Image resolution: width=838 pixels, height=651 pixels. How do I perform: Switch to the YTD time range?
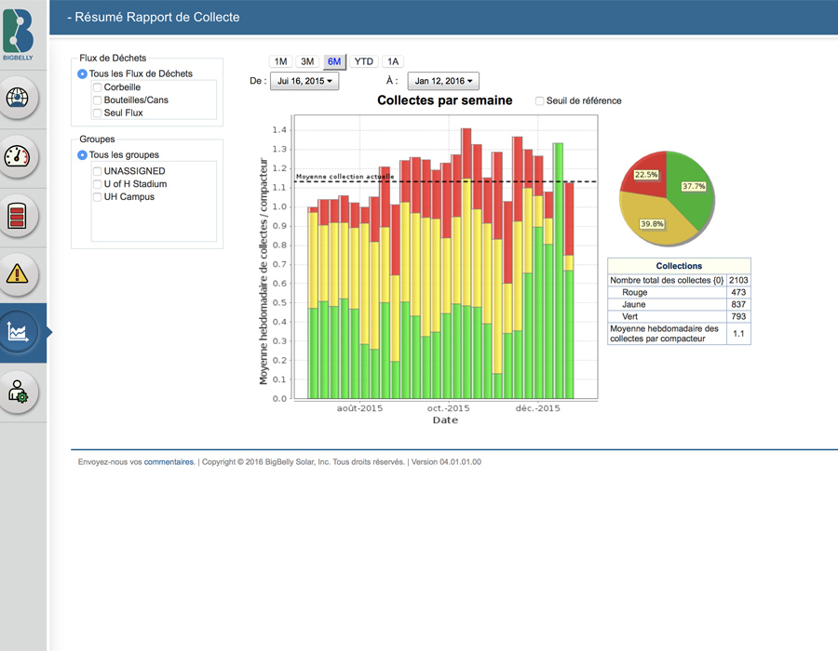(x=364, y=61)
